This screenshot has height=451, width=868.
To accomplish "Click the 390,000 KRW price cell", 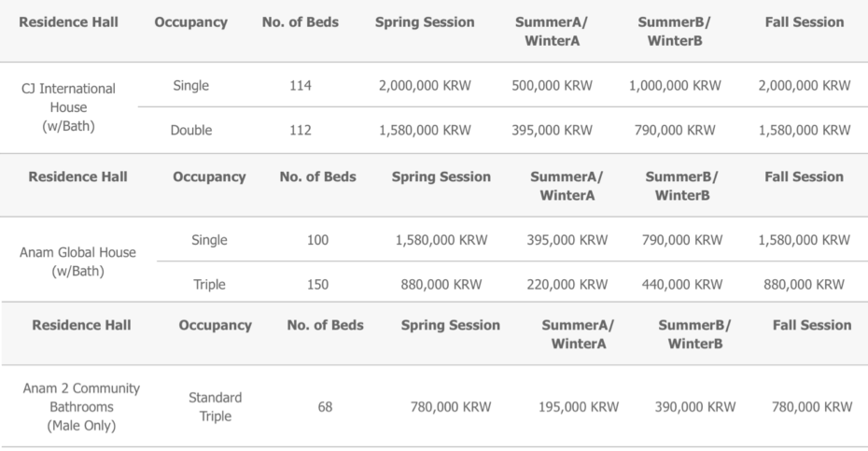I will [x=695, y=407].
